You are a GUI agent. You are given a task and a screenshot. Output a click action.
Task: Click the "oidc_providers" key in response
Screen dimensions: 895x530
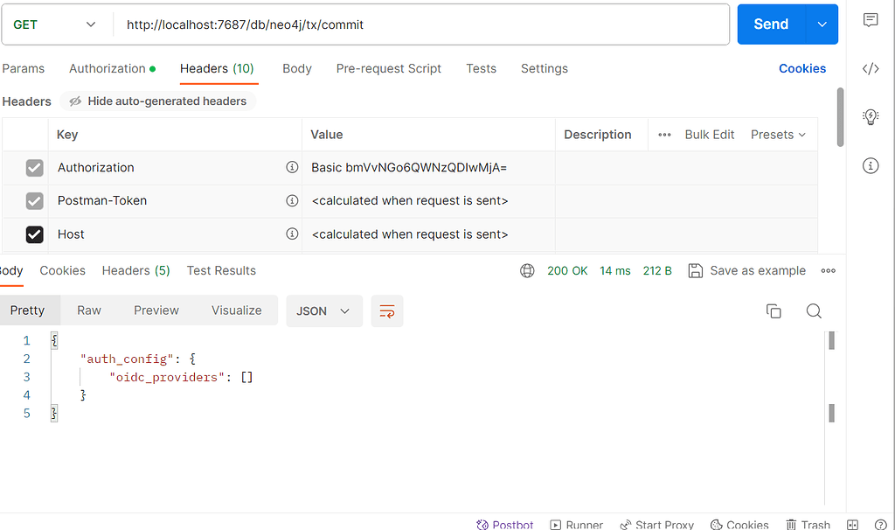[167, 378]
